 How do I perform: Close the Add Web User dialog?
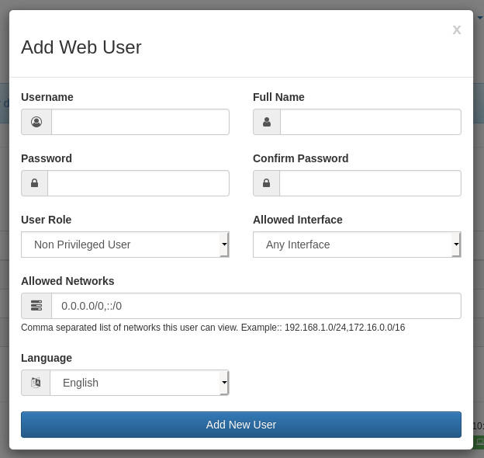(x=456, y=29)
